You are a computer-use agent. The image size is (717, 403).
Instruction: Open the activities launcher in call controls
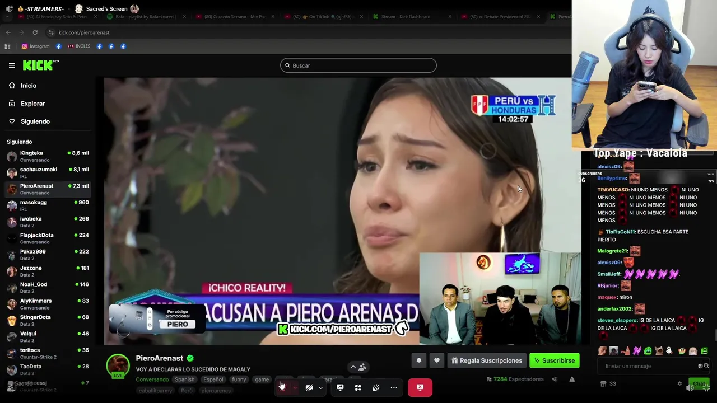tap(358, 387)
